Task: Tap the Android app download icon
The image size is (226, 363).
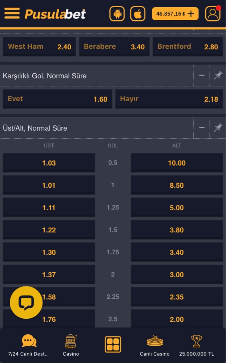Action: [117, 14]
